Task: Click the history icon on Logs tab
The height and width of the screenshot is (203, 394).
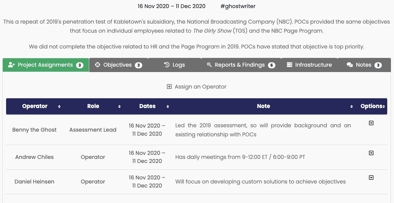Action: tap(167, 65)
